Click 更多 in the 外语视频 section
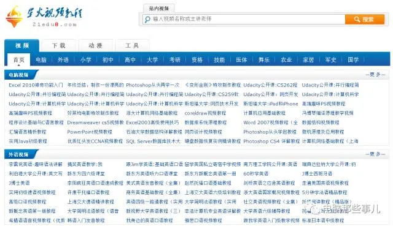Image resolution: width=393 pixels, height=226 pixels. (x=375, y=154)
